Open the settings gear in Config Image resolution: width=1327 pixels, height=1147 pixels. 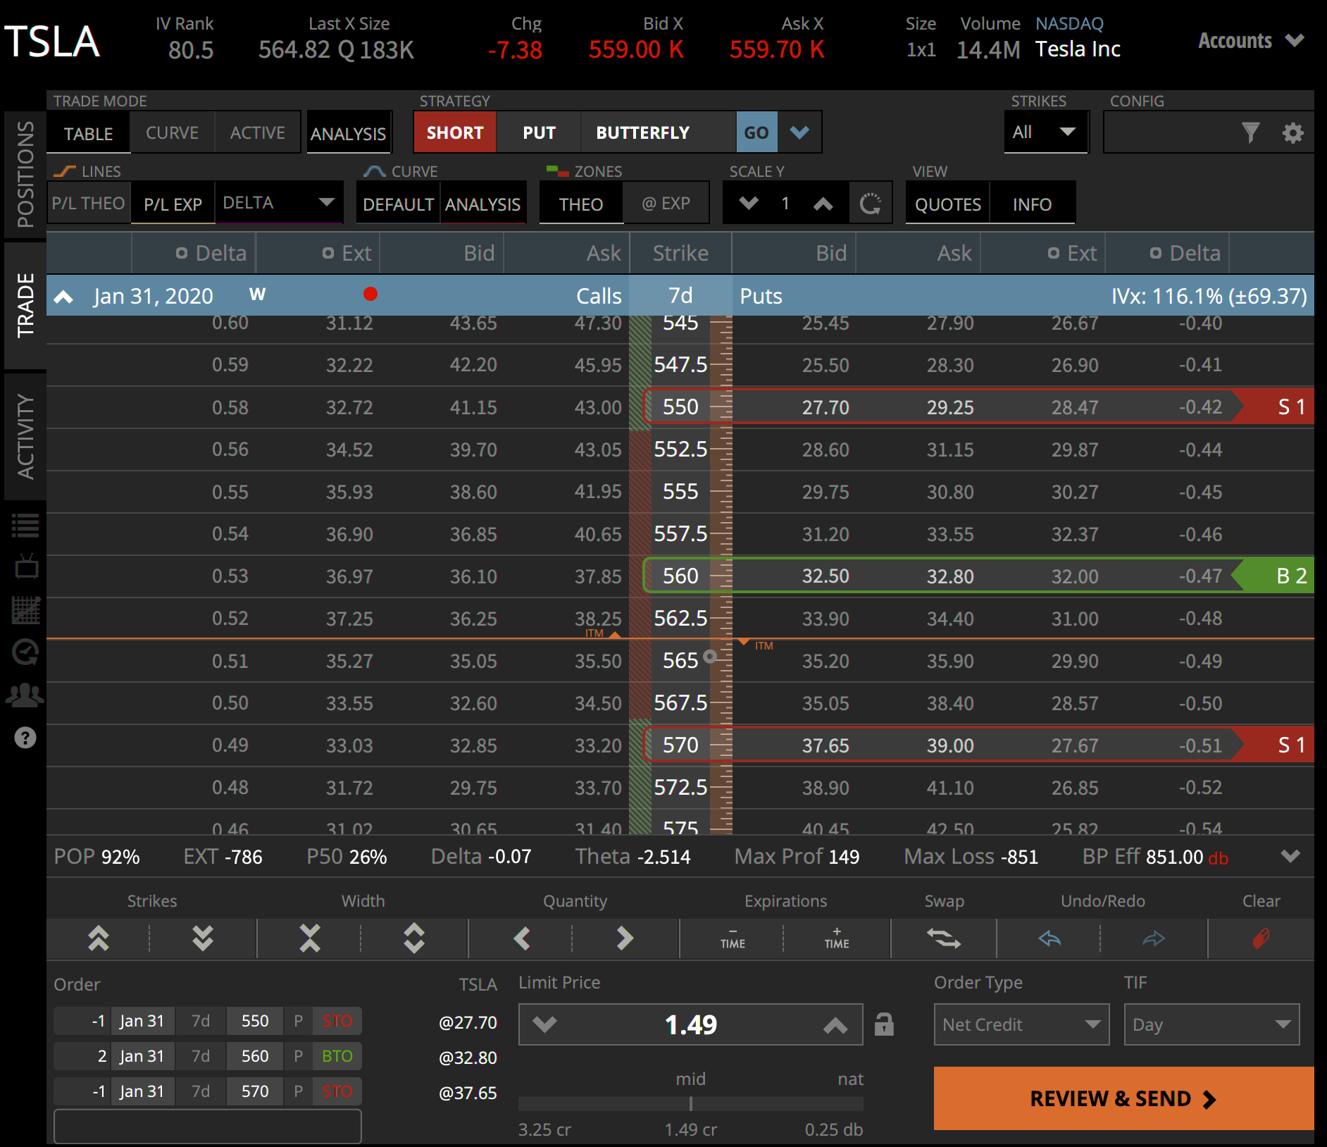[1293, 132]
